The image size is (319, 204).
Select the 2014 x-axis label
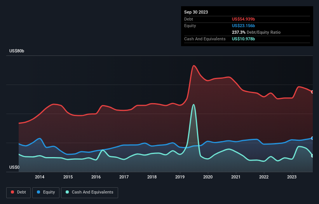click(x=40, y=177)
